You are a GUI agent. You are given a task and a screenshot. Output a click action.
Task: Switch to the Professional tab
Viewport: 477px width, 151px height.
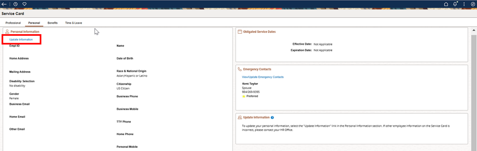click(x=13, y=23)
